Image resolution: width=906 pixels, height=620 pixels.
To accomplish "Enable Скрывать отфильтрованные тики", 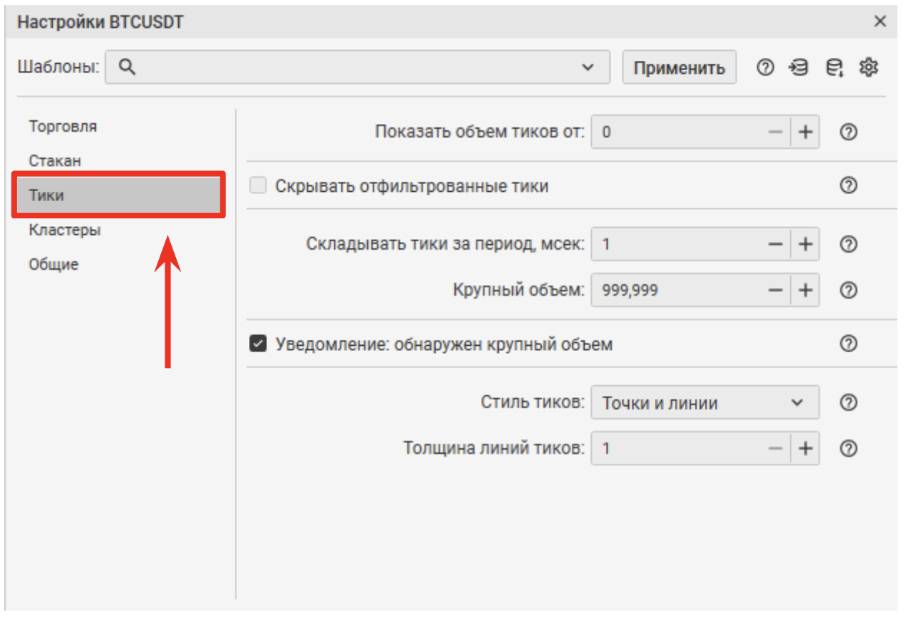I will (x=256, y=185).
